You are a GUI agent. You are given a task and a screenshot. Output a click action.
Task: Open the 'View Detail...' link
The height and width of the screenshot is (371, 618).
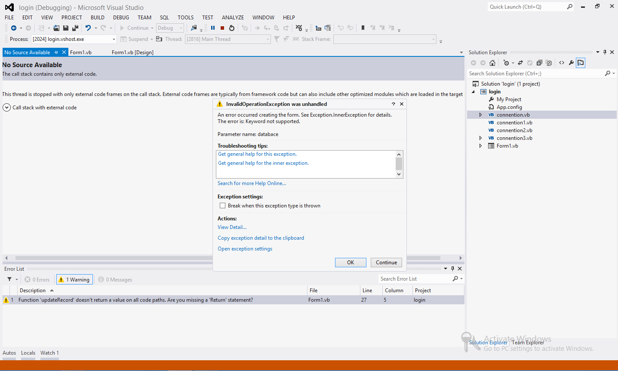click(232, 227)
